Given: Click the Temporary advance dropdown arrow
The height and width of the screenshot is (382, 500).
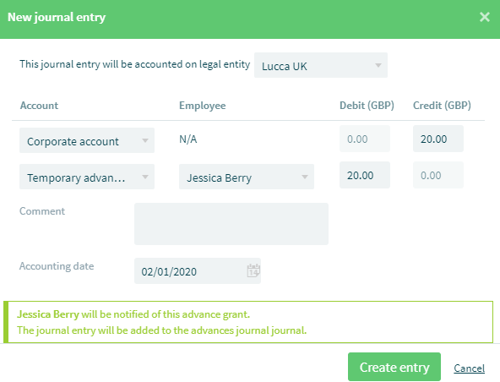Looking at the screenshot, I should pos(145,177).
